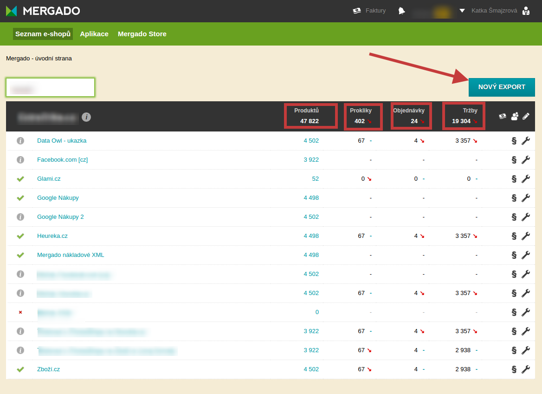Click the 3 357 Tržby value for Heureka.cz

(463, 236)
